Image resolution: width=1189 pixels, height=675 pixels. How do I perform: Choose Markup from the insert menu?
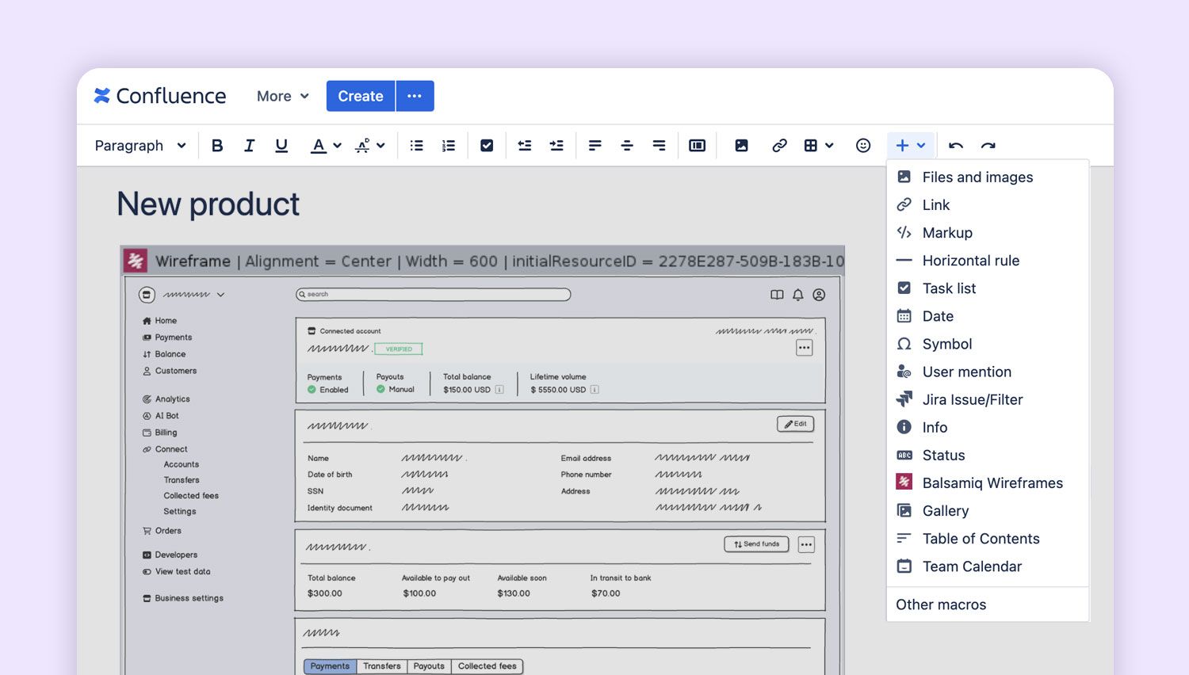click(x=988, y=233)
